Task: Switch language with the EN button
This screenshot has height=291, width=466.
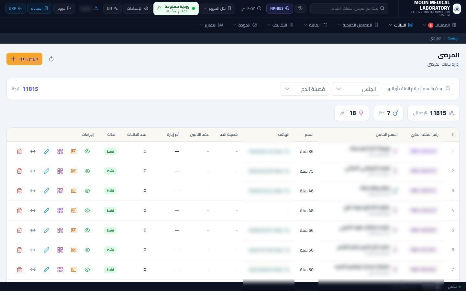Action: pyautogui.click(x=112, y=8)
